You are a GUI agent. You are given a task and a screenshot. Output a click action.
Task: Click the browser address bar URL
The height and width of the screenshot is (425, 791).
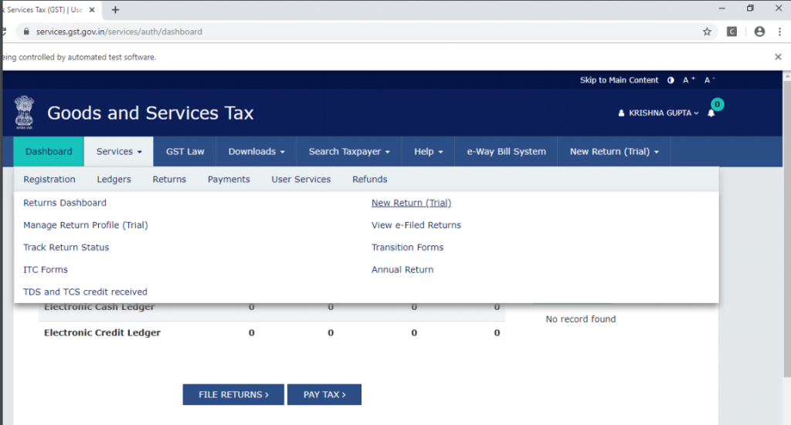point(119,32)
